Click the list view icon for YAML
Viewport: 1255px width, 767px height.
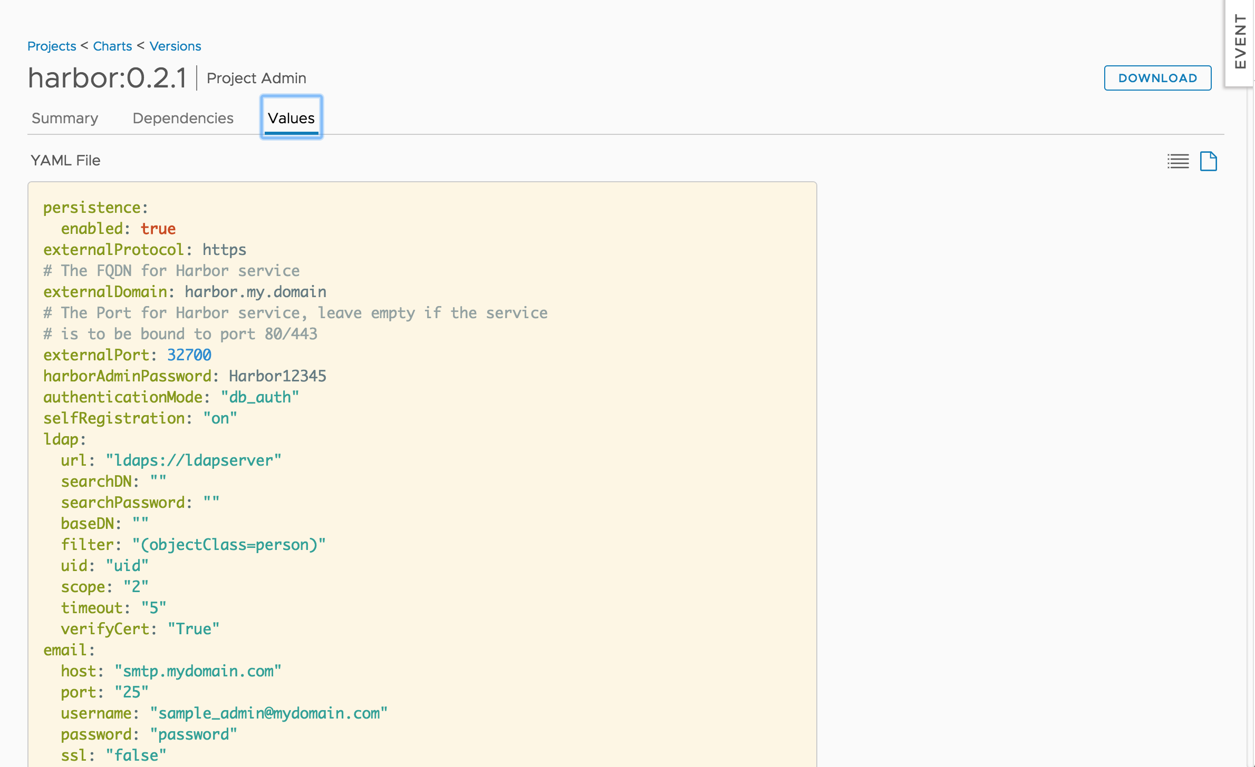tap(1178, 161)
